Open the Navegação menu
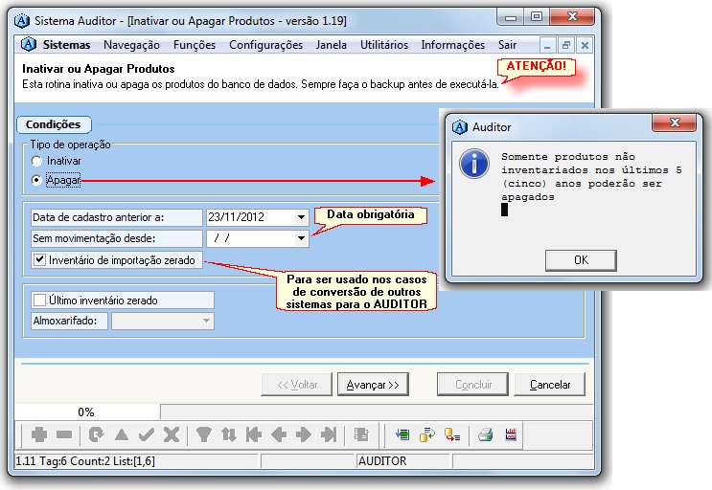712x490 pixels. [x=131, y=45]
